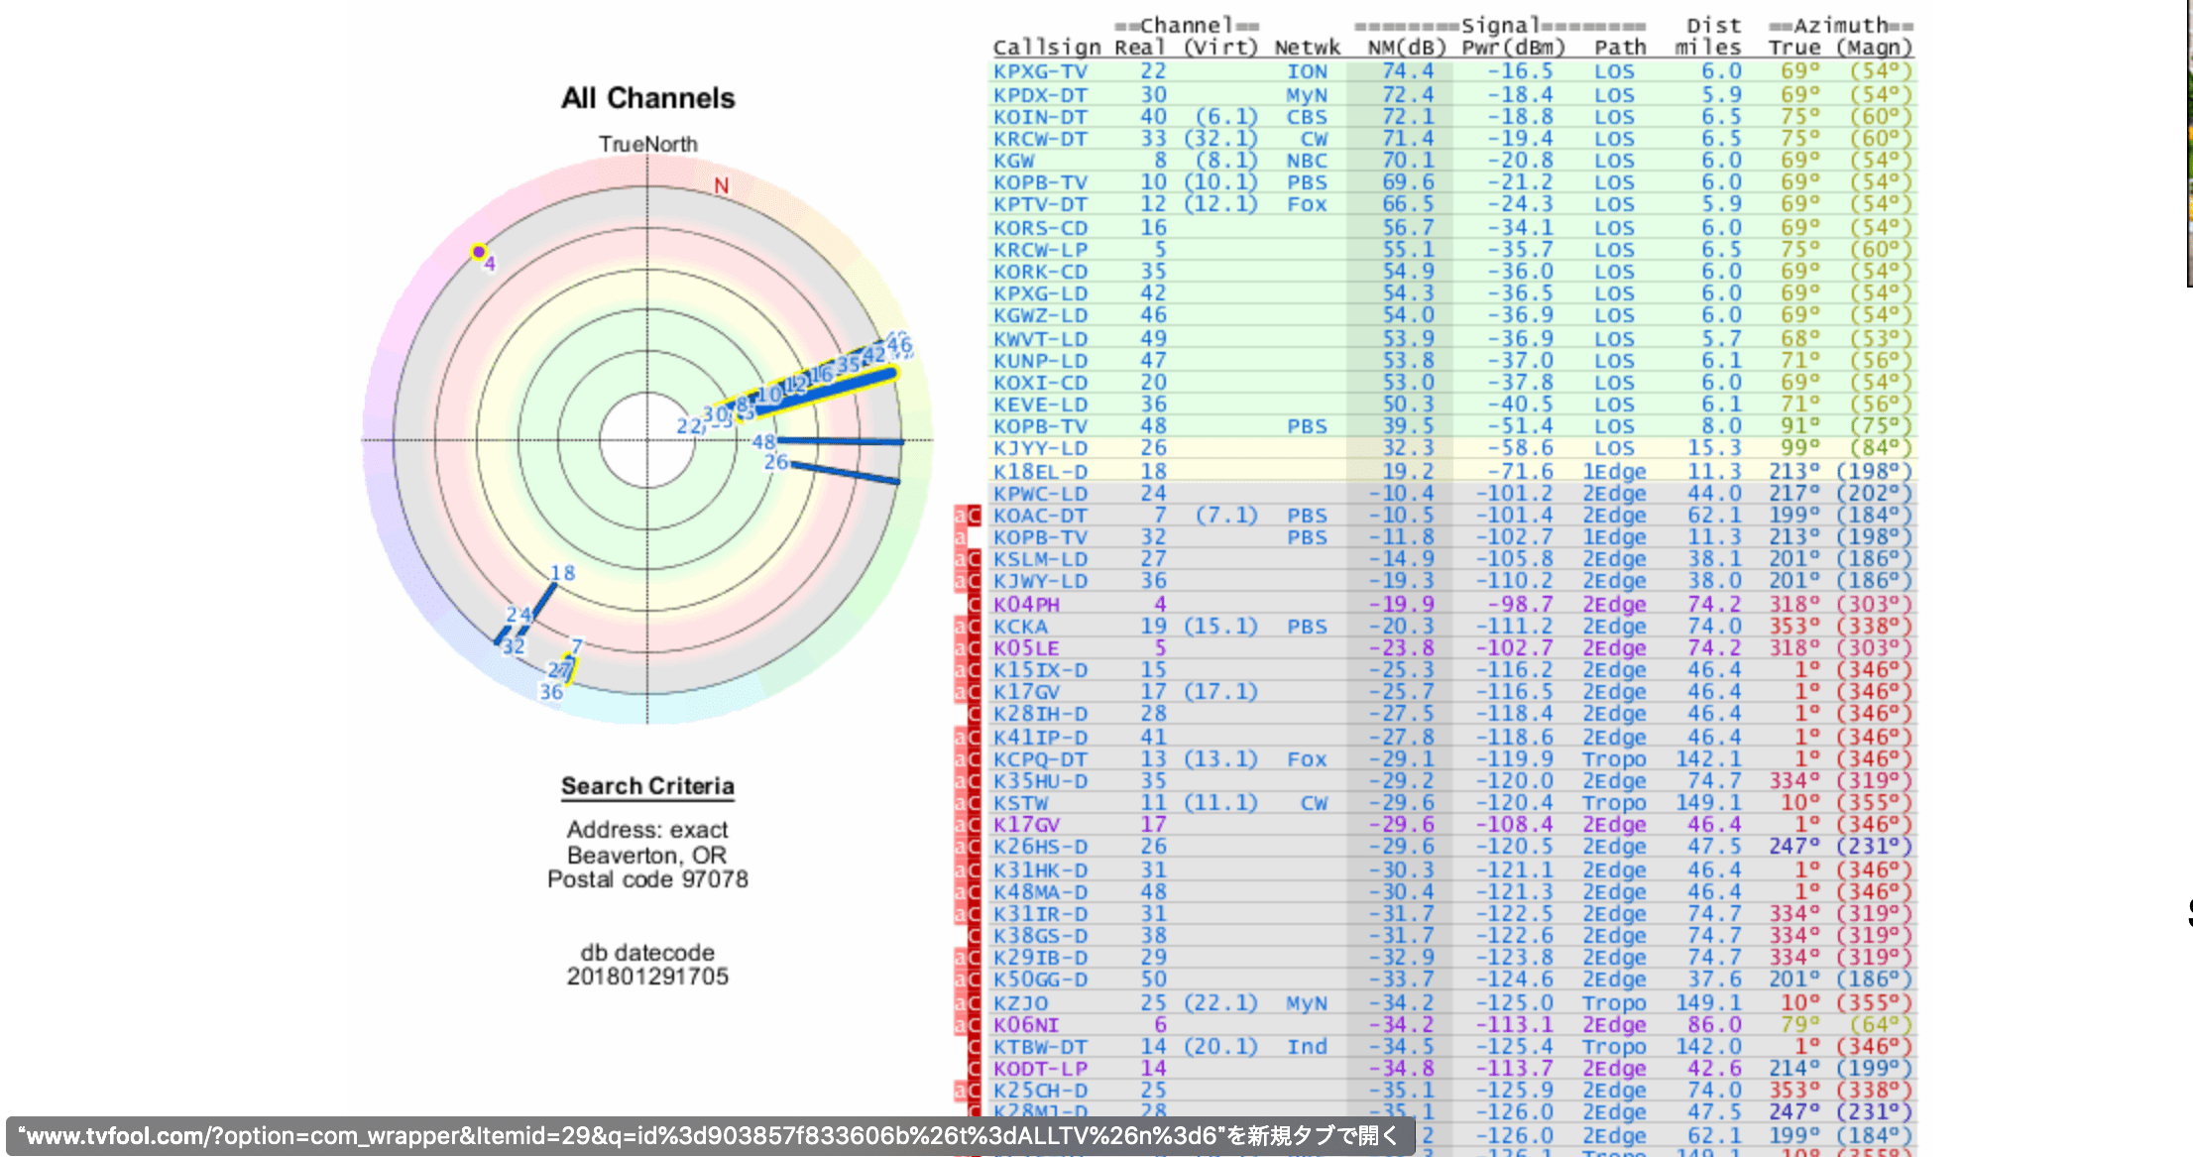Click the KPTV-DT Fox row callsign
Screen dimensions: 2193x1157
(1040, 204)
